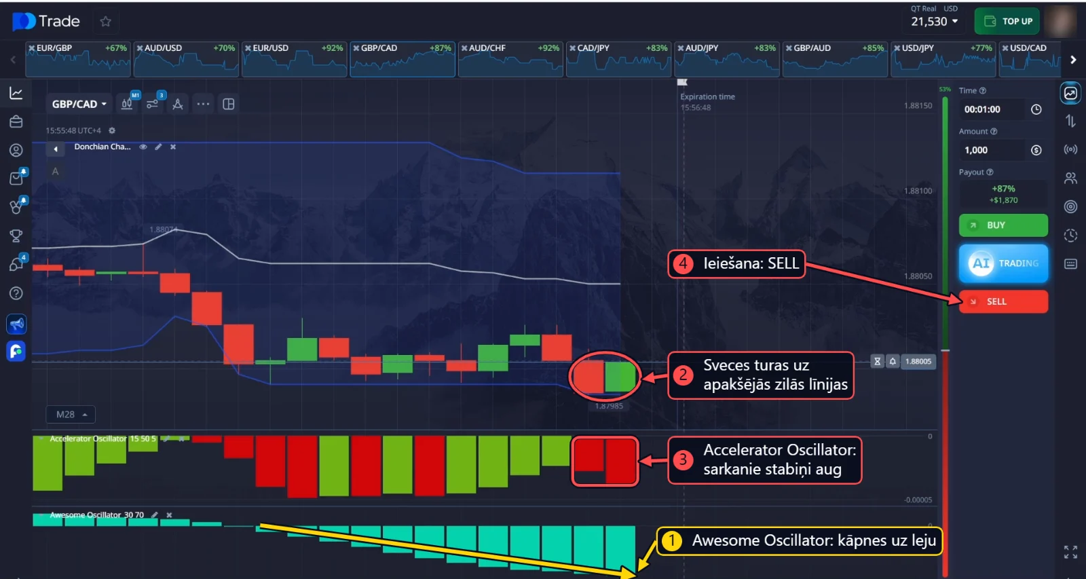Open the portfolio briefcase icon in sidebar
Viewport: 1086px width, 579px height.
pyautogui.click(x=16, y=122)
